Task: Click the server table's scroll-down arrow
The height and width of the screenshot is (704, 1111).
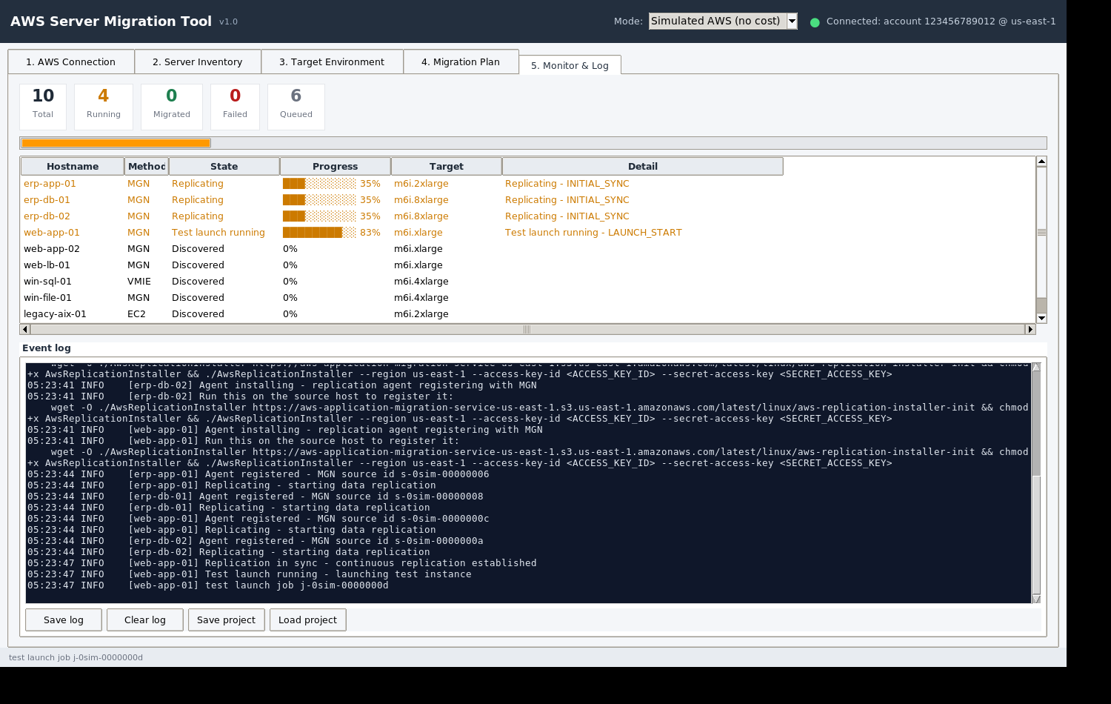Action: (x=1041, y=318)
